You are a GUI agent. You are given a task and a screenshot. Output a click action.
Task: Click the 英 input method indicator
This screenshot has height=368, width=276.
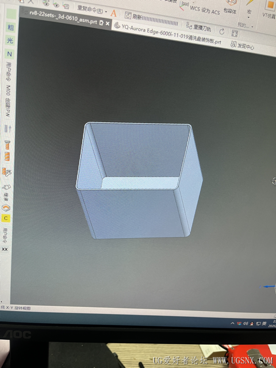click(264, 324)
